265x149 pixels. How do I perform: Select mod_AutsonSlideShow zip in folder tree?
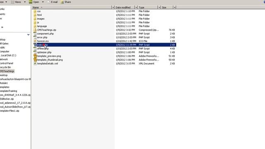(15, 107)
